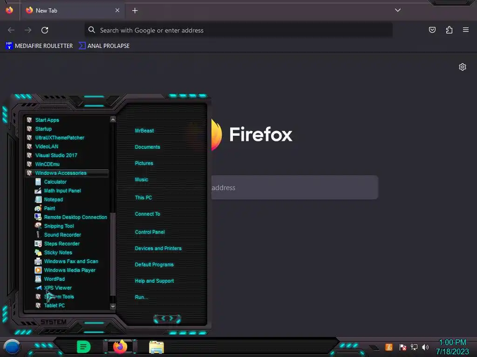Open This PC
The width and height of the screenshot is (477, 357).
(x=143, y=198)
